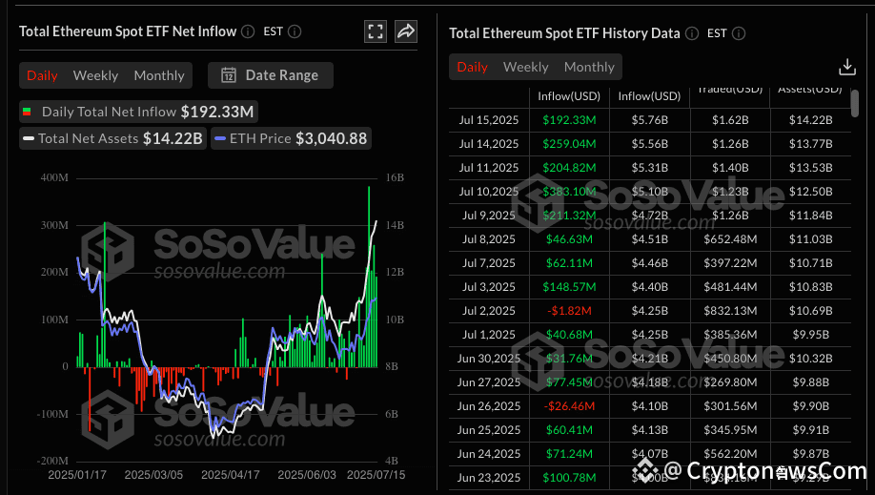Click the Jul 11,2025 date cell
This screenshot has height=495, width=875.
[x=489, y=168]
